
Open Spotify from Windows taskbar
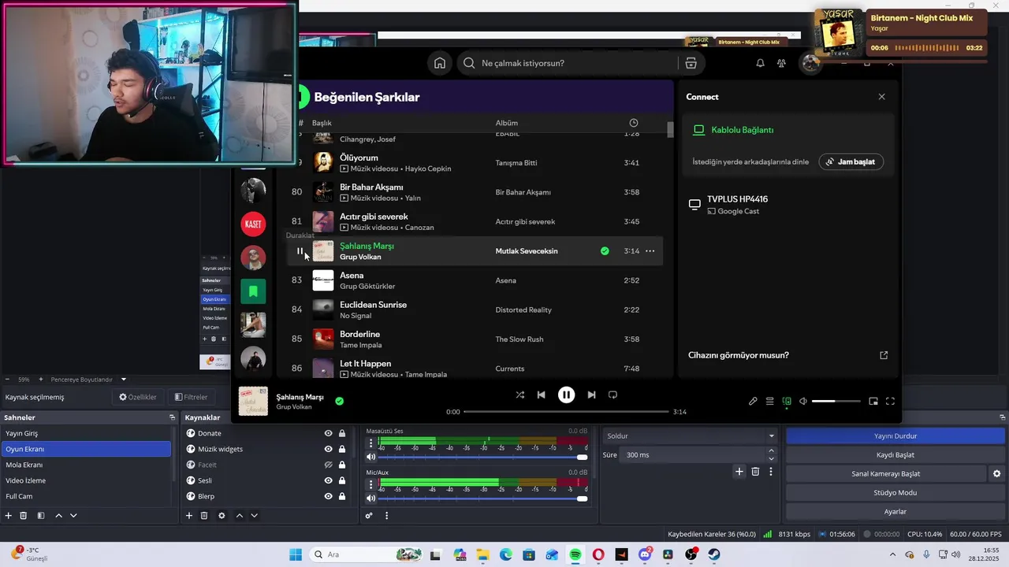point(575,554)
